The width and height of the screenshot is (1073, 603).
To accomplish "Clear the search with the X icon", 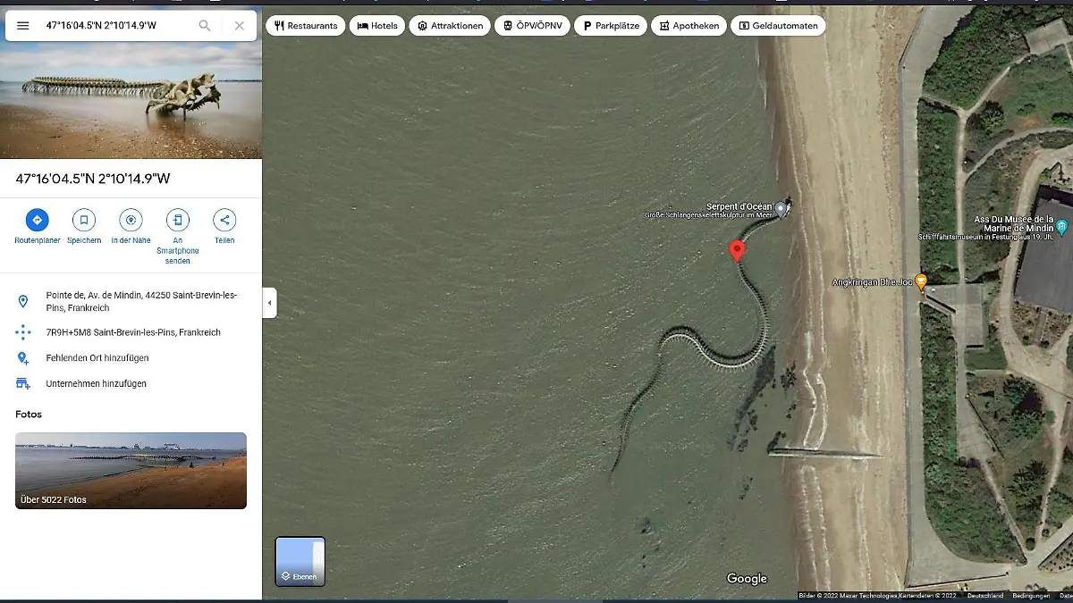I will pos(239,26).
